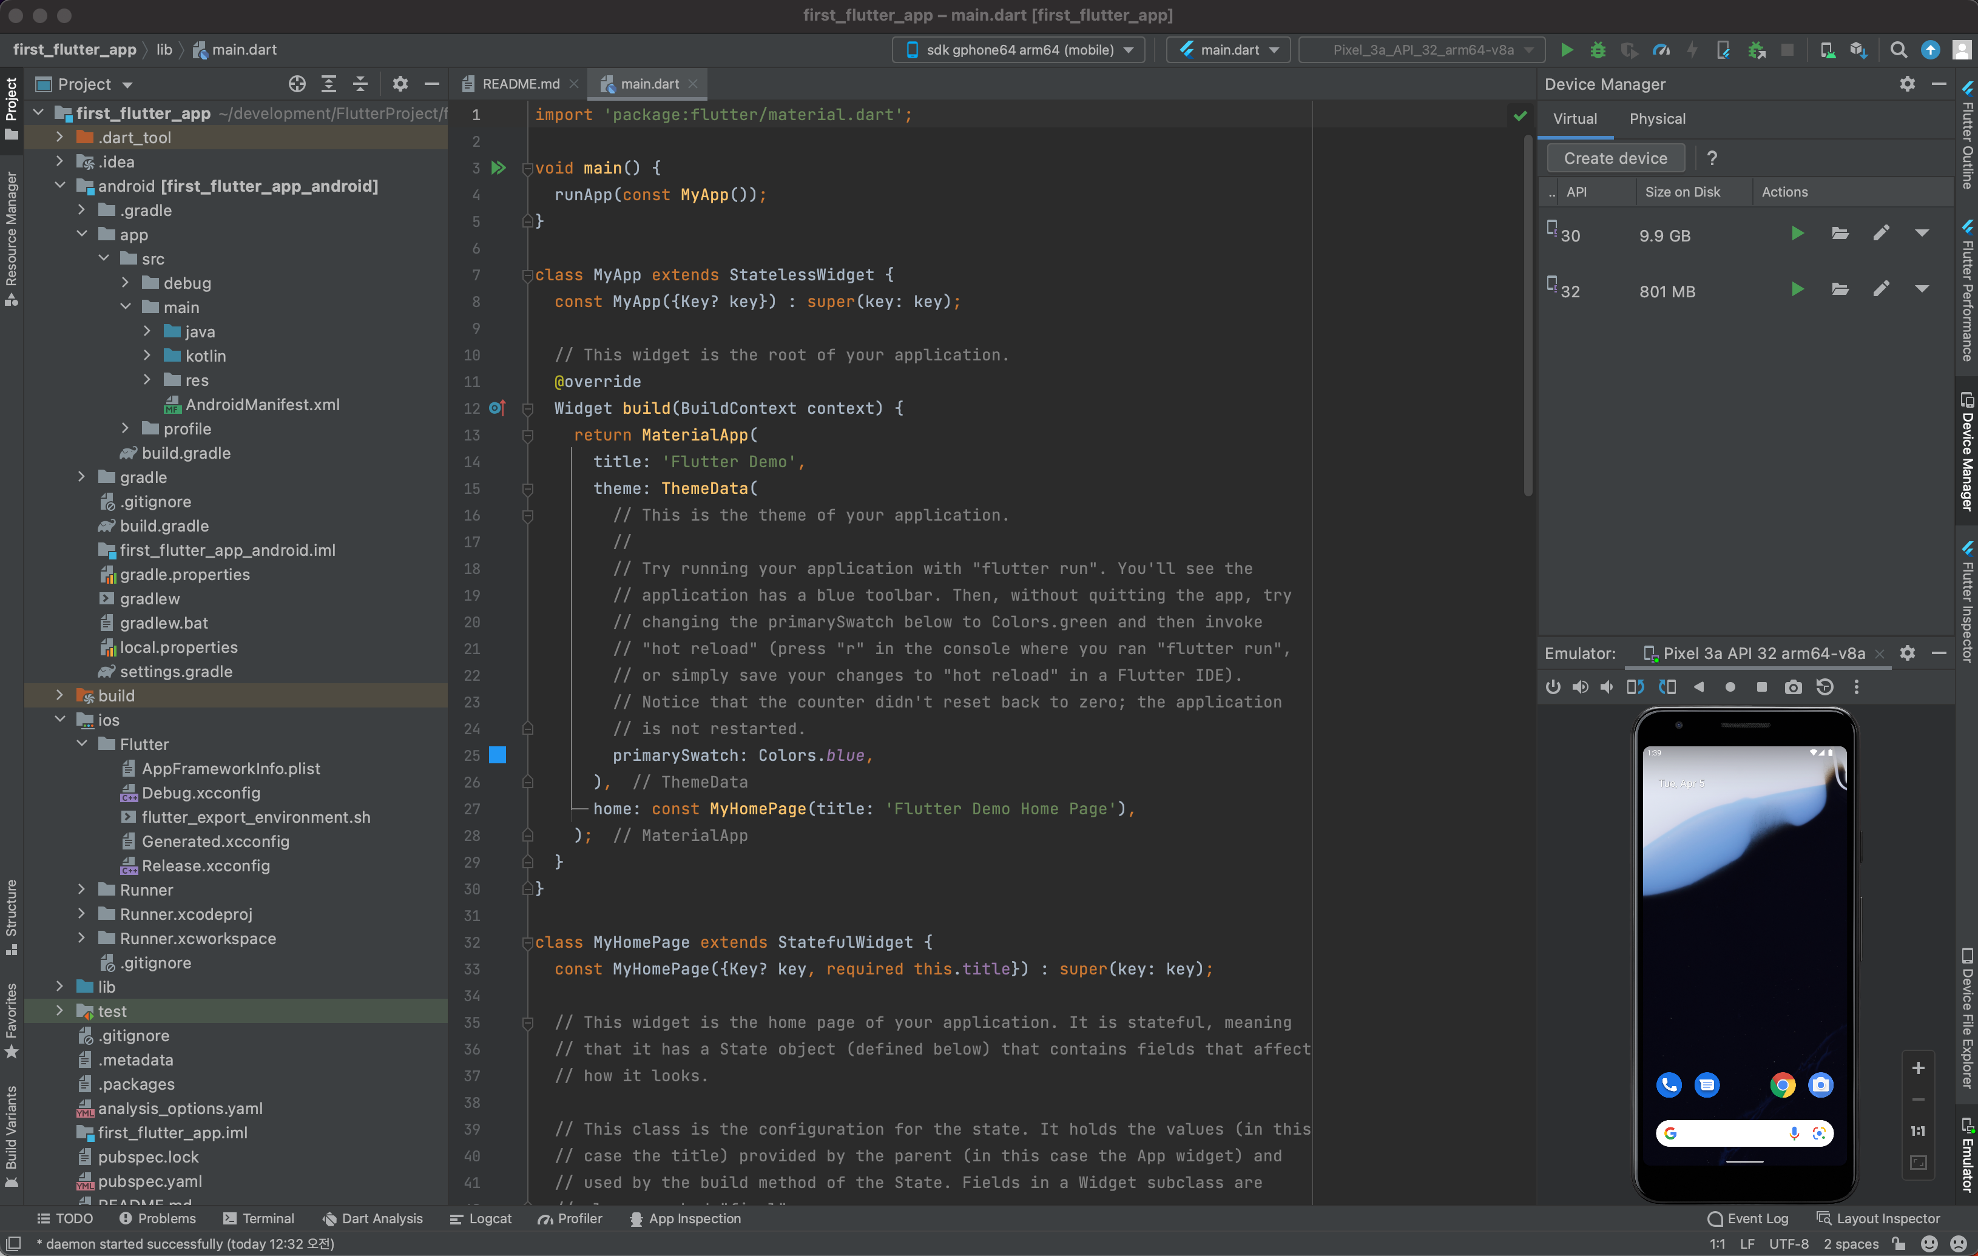Click the Create device button
This screenshot has width=1978, height=1256.
[1615, 158]
